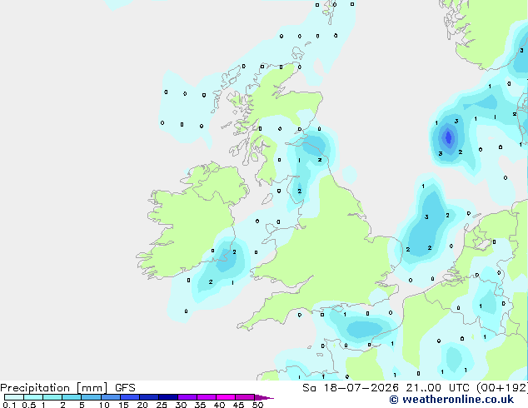This screenshot has width=528, height=408.
Task: Click the 'Precipitation [mm]' title text
Action: point(54,388)
